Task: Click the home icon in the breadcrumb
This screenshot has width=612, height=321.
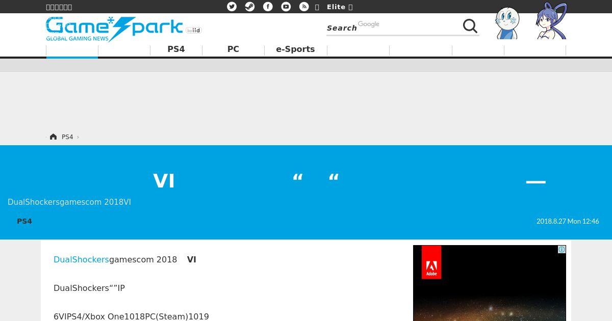Action: click(x=53, y=137)
